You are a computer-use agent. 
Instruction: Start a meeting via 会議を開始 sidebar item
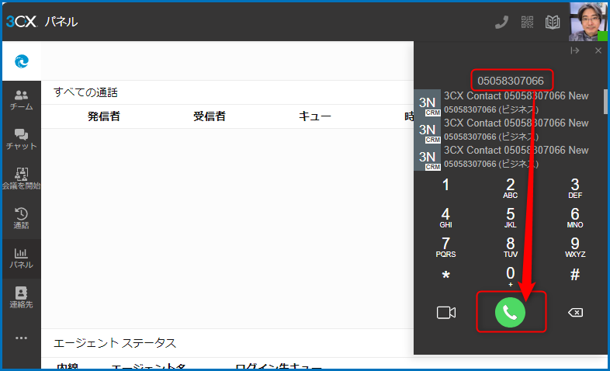tap(22, 179)
